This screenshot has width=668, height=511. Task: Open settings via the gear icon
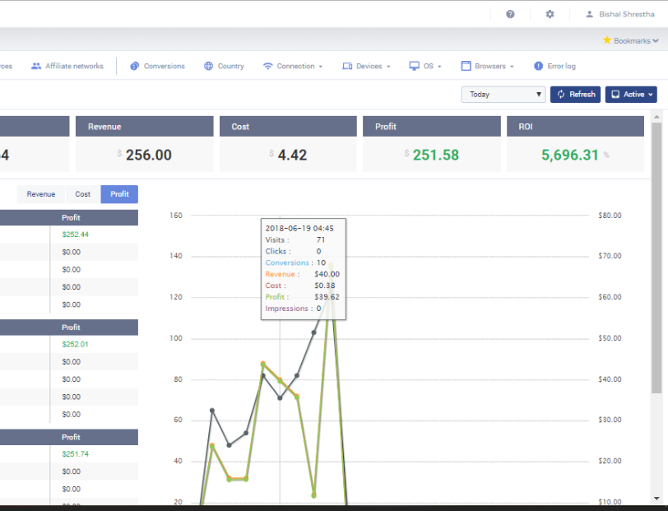pyautogui.click(x=550, y=14)
